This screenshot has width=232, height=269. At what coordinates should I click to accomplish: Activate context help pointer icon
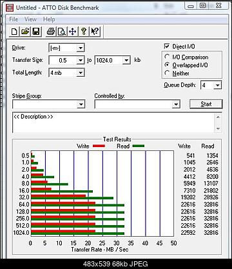point(95,32)
